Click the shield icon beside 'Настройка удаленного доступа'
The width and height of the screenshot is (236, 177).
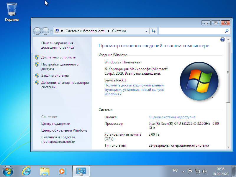click(37, 64)
